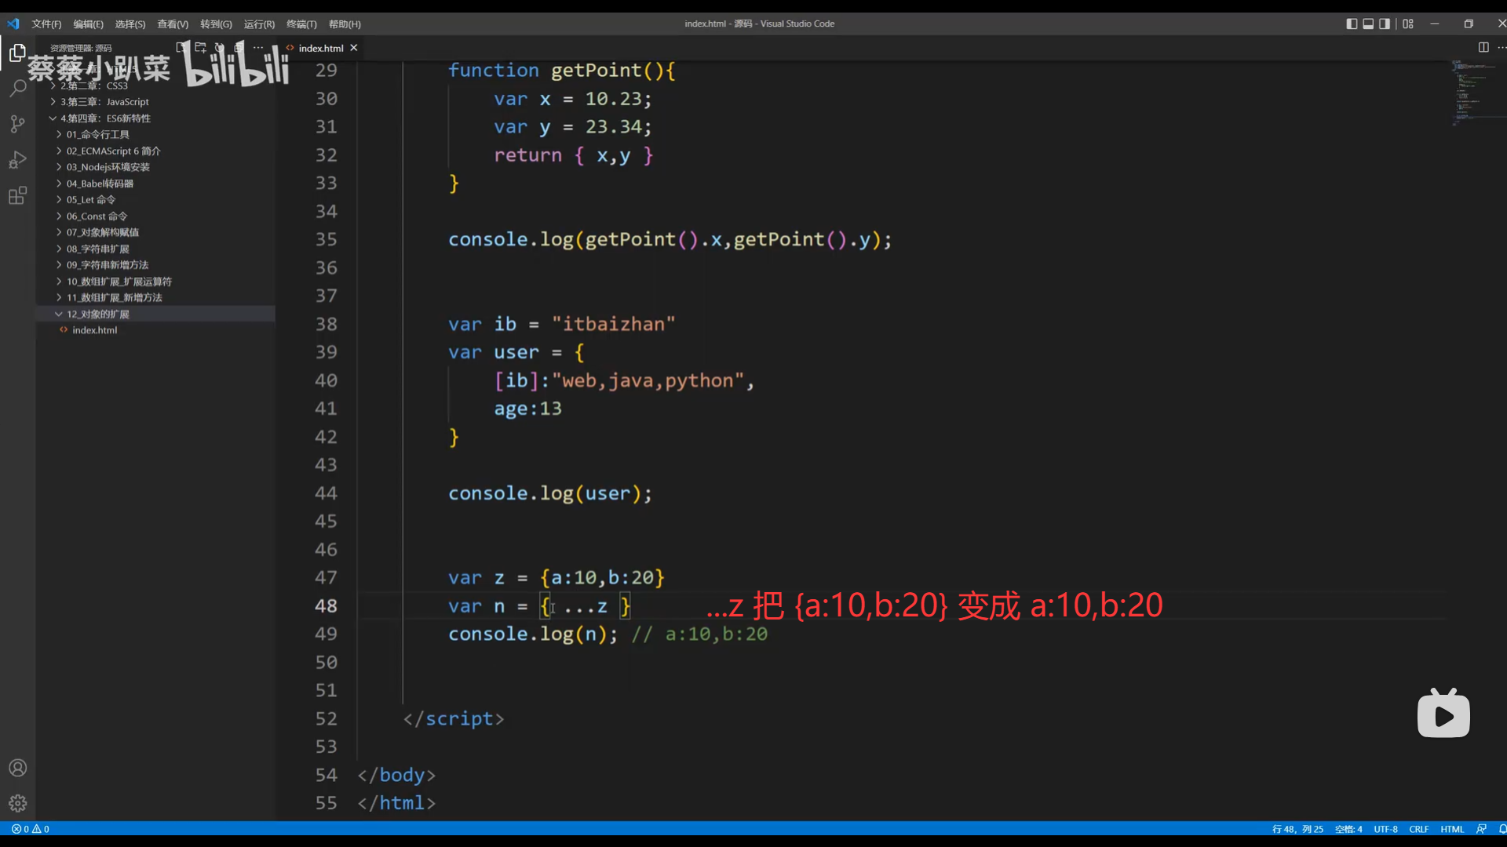Toggle the primary side bar layout button
The height and width of the screenshot is (847, 1507).
[x=1352, y=24]
